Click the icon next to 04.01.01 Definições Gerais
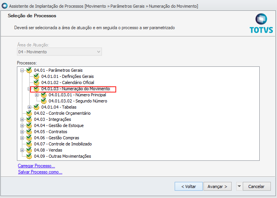The height and width of the screenshot is (198, 277). tap(37, 76)
